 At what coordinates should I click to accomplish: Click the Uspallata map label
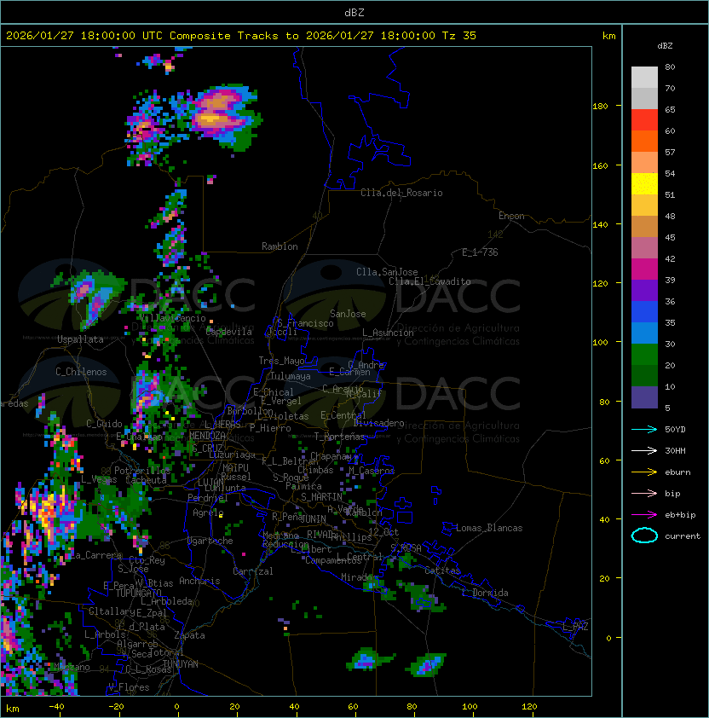[80, 339]
